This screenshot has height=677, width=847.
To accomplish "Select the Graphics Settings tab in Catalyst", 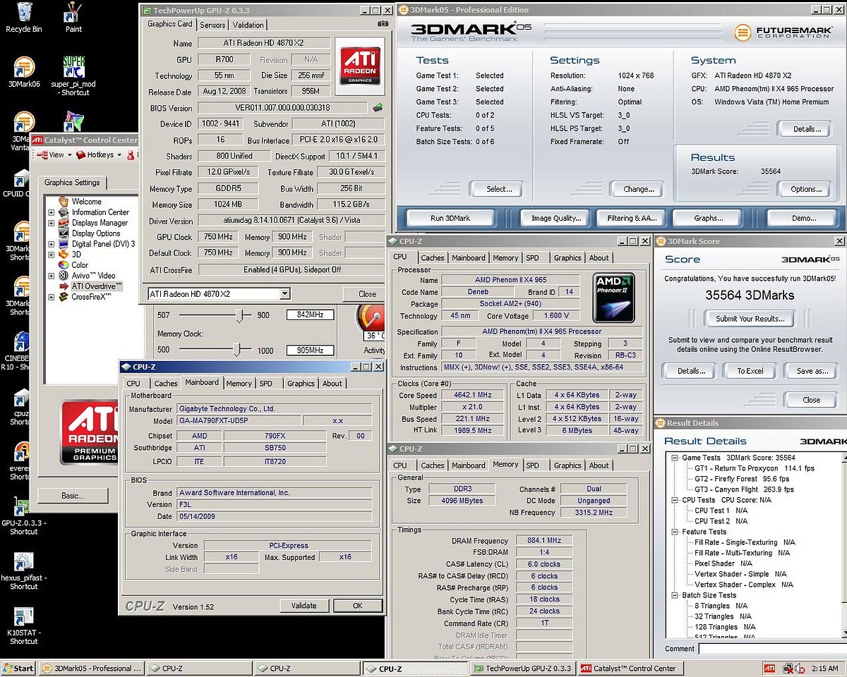I will [72, 183].
